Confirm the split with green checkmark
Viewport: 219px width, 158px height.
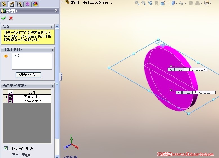point(4,18)
